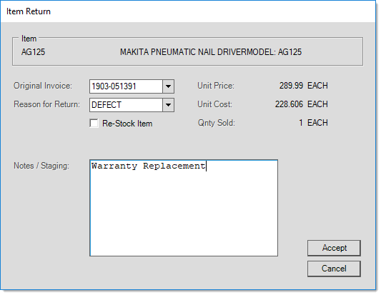Open the Original Invoice dropdown arrow
This screenshot has width=381, height=295.
[x=168, y=86]
